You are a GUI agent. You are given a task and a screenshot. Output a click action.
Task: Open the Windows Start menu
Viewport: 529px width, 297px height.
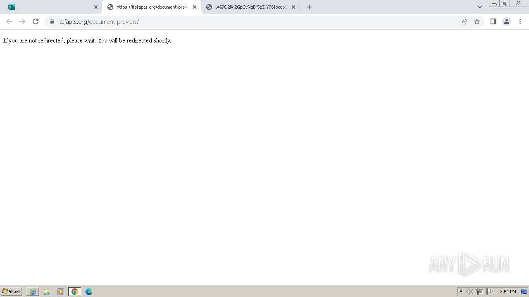coord(12,292)
